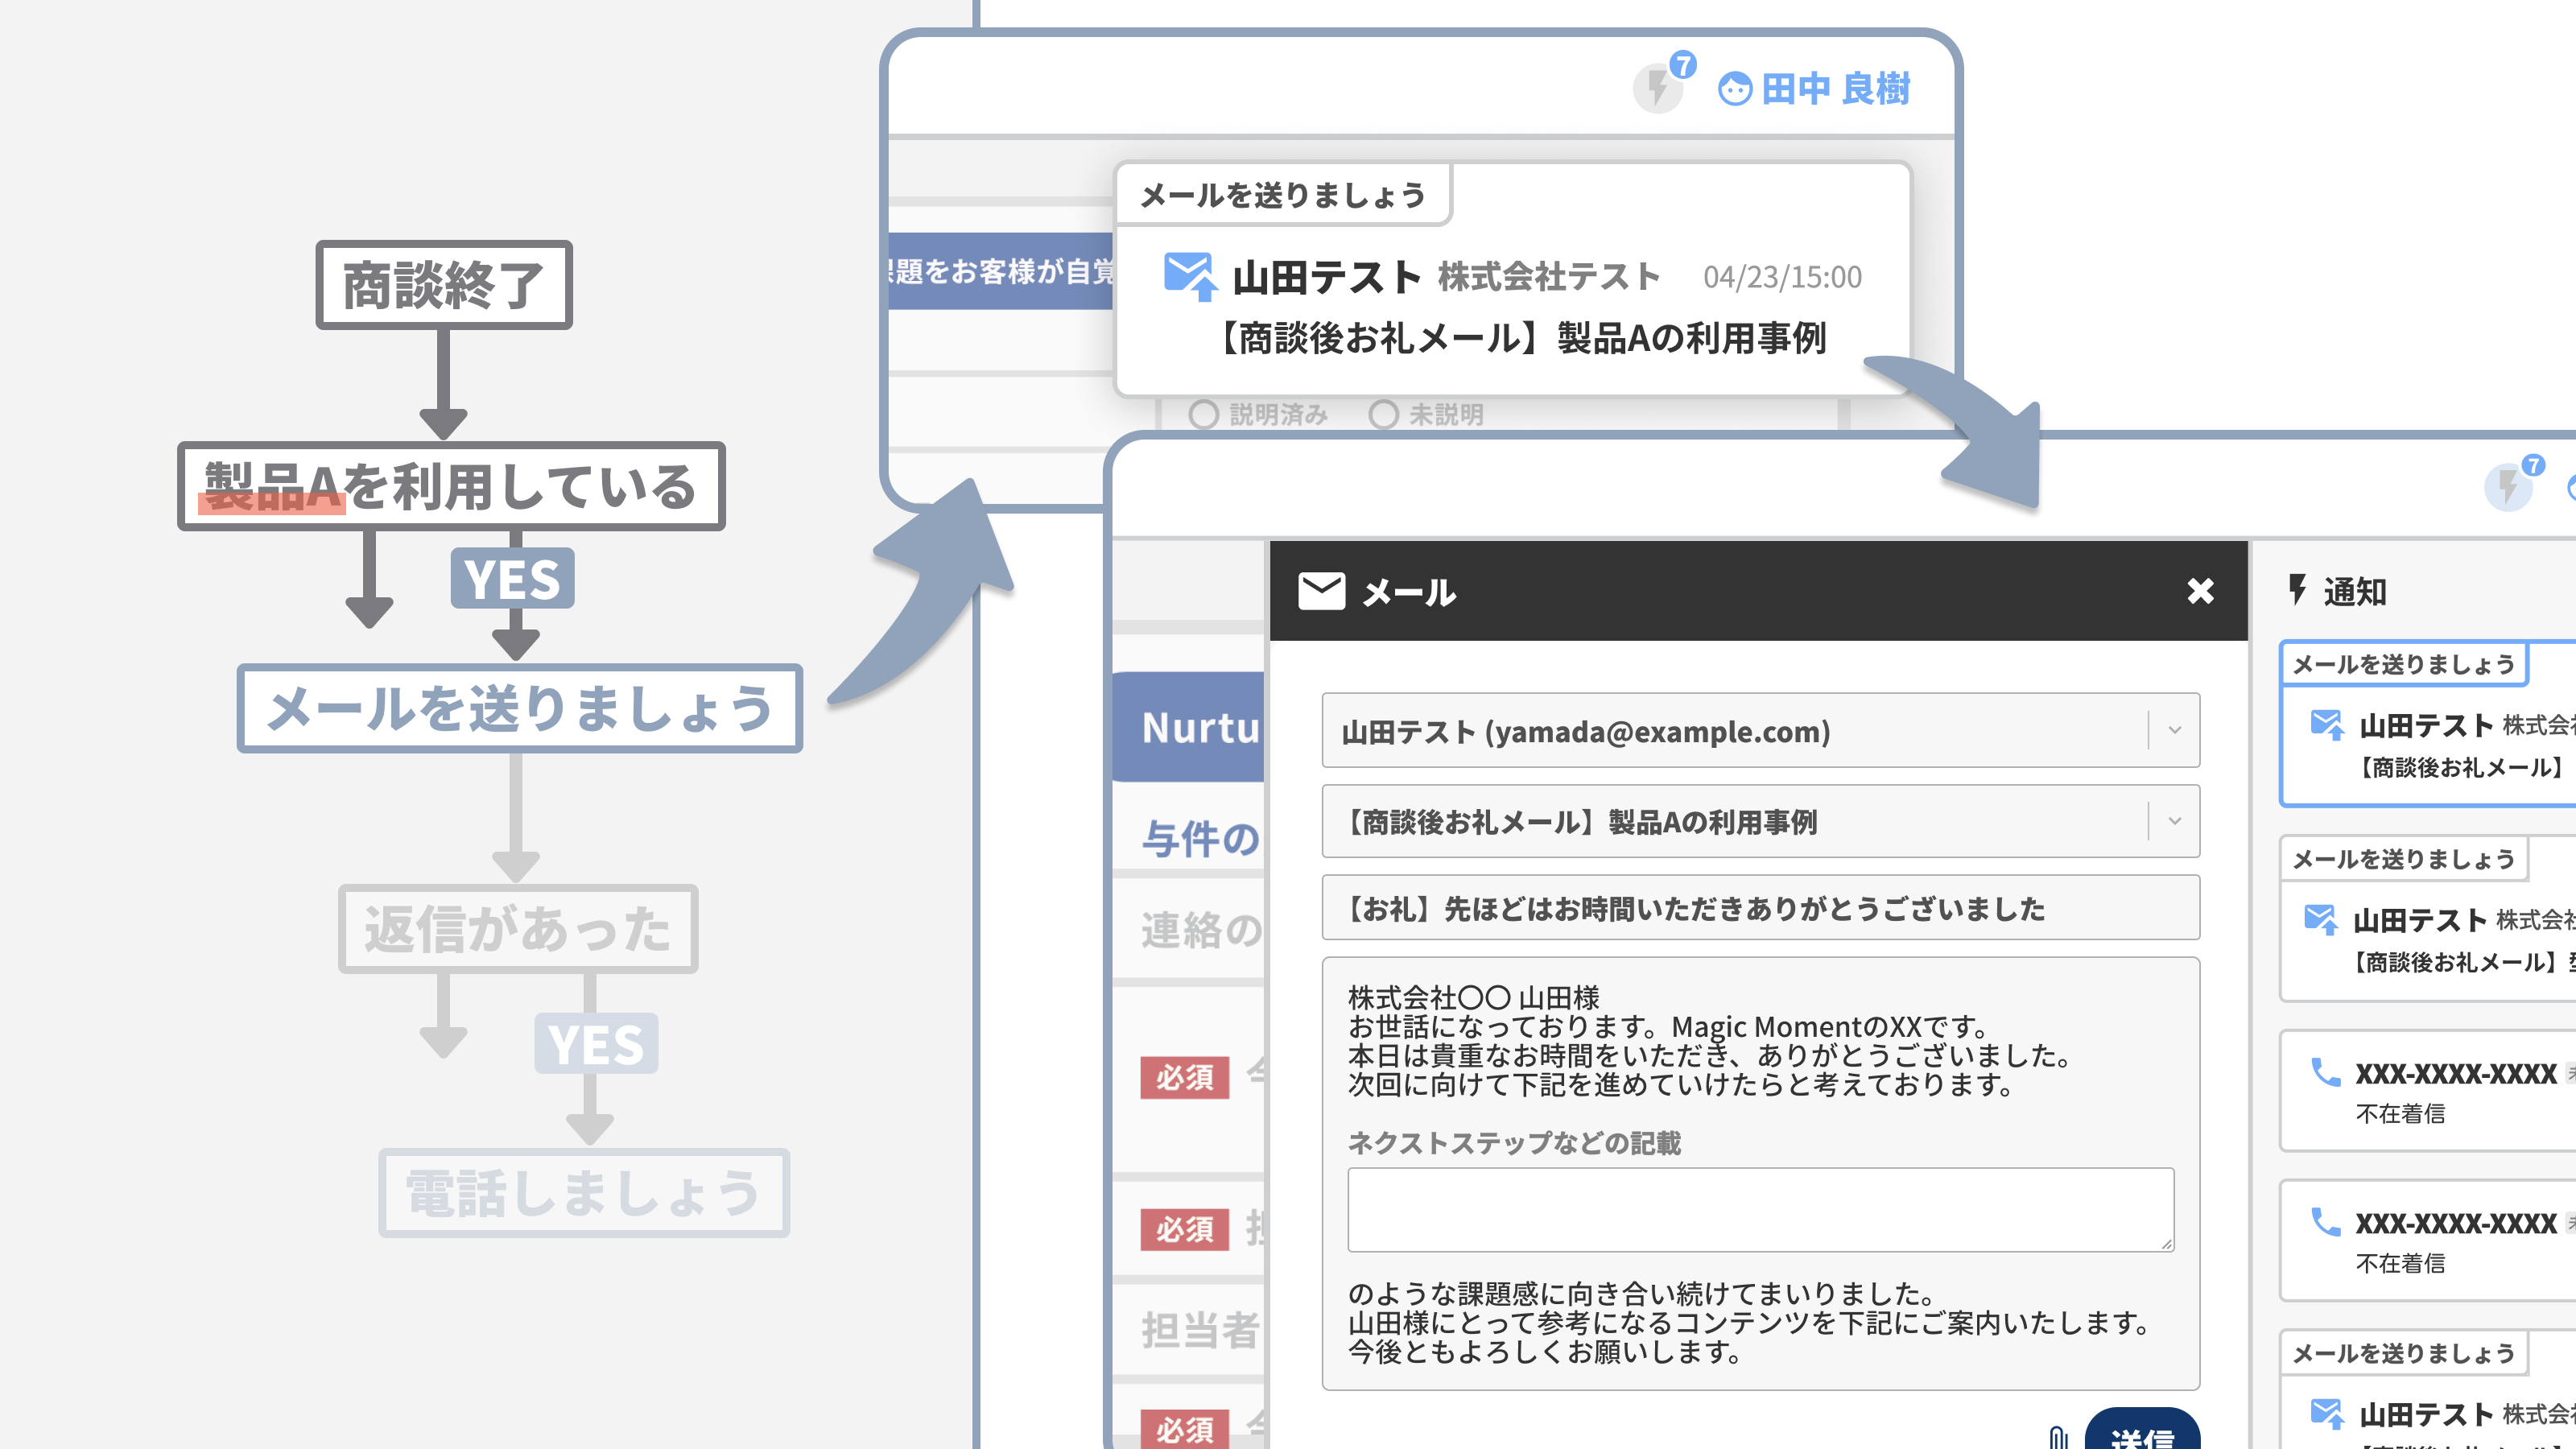The width and height of the screenshot is (2576, 1449).
Task: Click the subject field 【お礼】先ほどはお時間いただき
Action: click(1760, 908)
